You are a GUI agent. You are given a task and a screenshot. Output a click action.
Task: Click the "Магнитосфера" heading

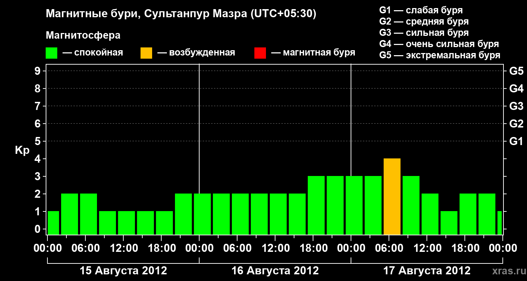tap(83, 35)
